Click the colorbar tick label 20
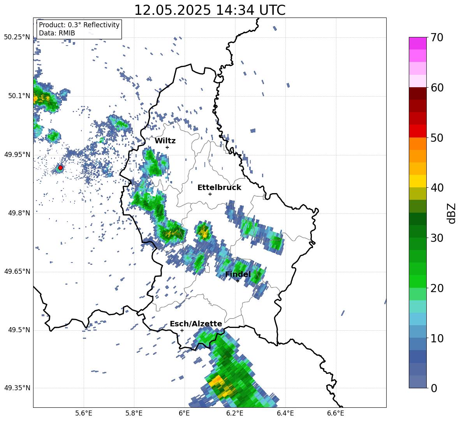The image size is (461, 421). [x=437, y=288]
